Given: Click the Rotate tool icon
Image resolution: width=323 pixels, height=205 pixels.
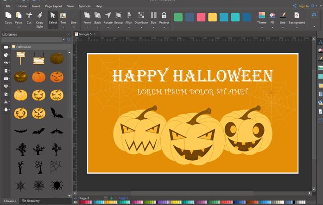Looking at the screenshot, I should (108, 18).
